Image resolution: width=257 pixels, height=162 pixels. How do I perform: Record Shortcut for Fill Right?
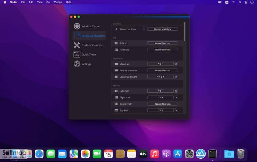click(x=163, y=50)
